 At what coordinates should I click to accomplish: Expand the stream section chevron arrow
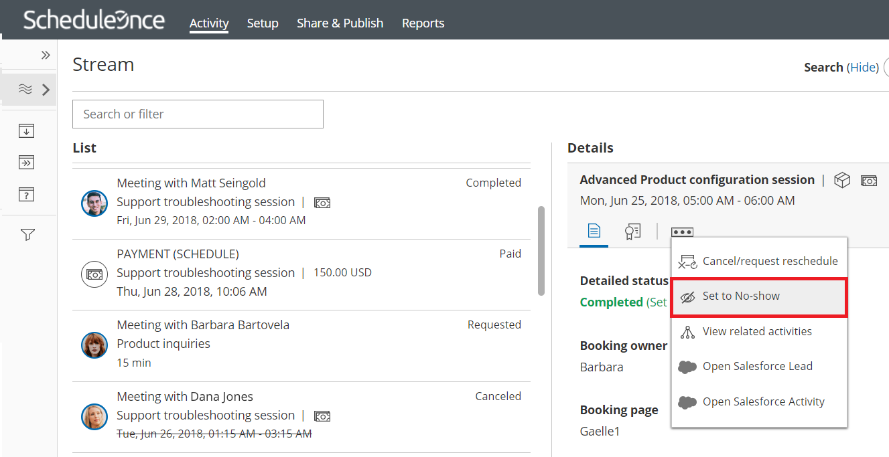pyautogui.click(x=46, y=89)
